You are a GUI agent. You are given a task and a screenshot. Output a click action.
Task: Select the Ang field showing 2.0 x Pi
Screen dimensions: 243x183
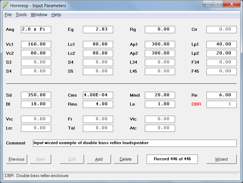(x=36, y=30)
